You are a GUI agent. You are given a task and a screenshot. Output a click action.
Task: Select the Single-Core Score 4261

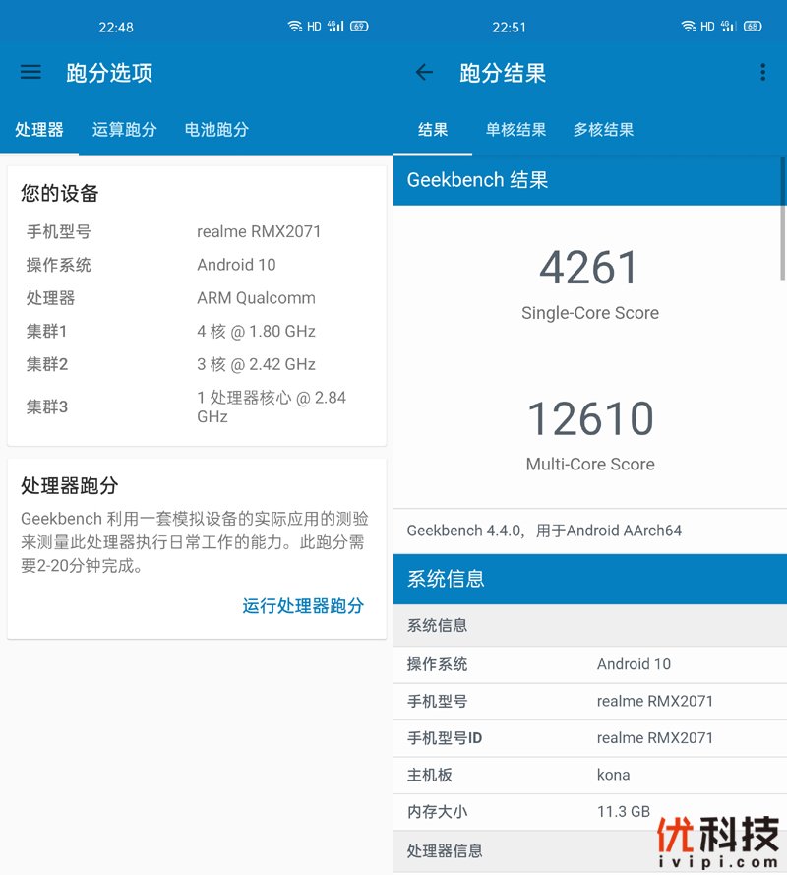pyautogui.click(x=589, y=267)
